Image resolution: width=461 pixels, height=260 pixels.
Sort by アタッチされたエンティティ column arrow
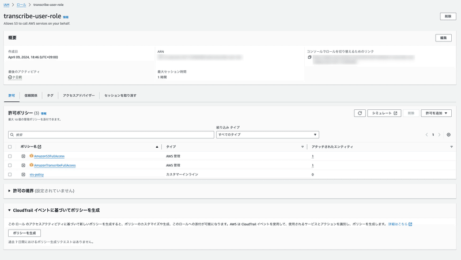tap(451, 147)
